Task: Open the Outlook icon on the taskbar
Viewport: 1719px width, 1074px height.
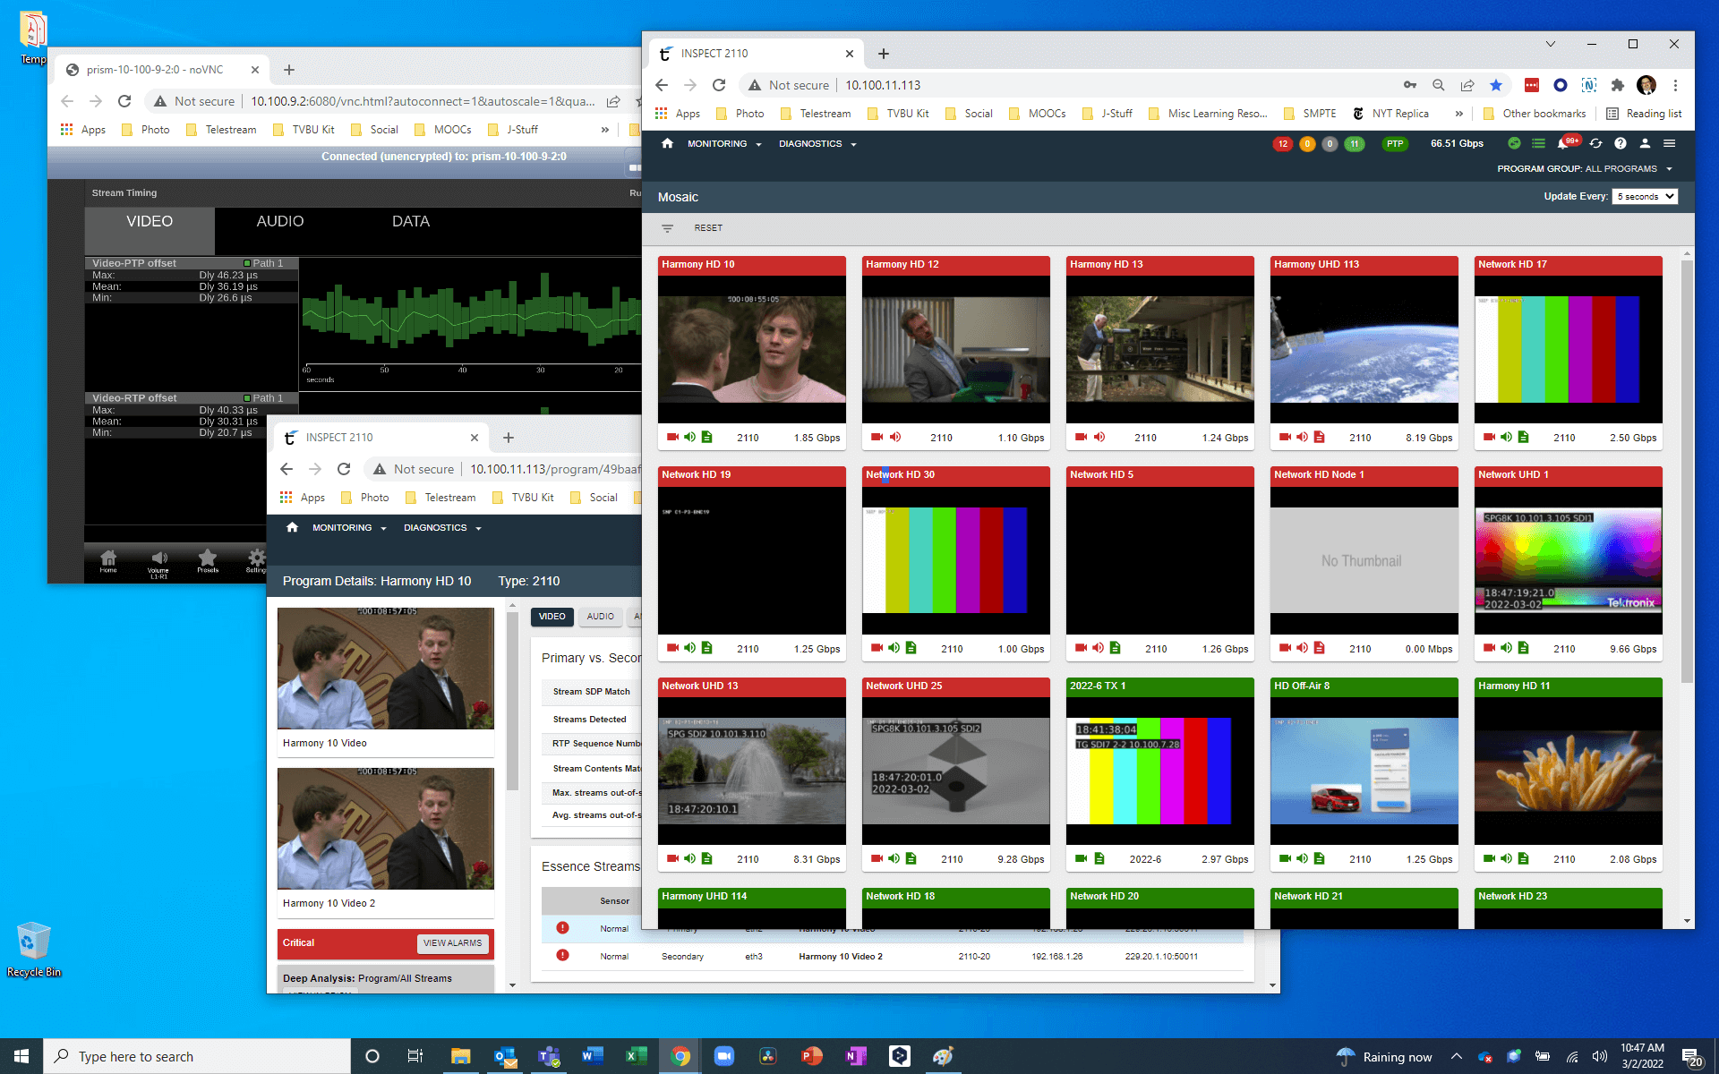Action: point(505,1056)
